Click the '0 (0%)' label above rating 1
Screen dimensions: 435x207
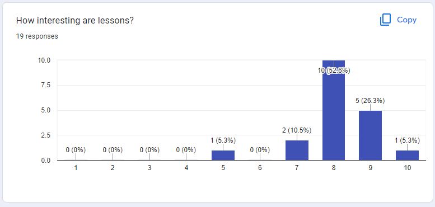click(x=76, y=150)
